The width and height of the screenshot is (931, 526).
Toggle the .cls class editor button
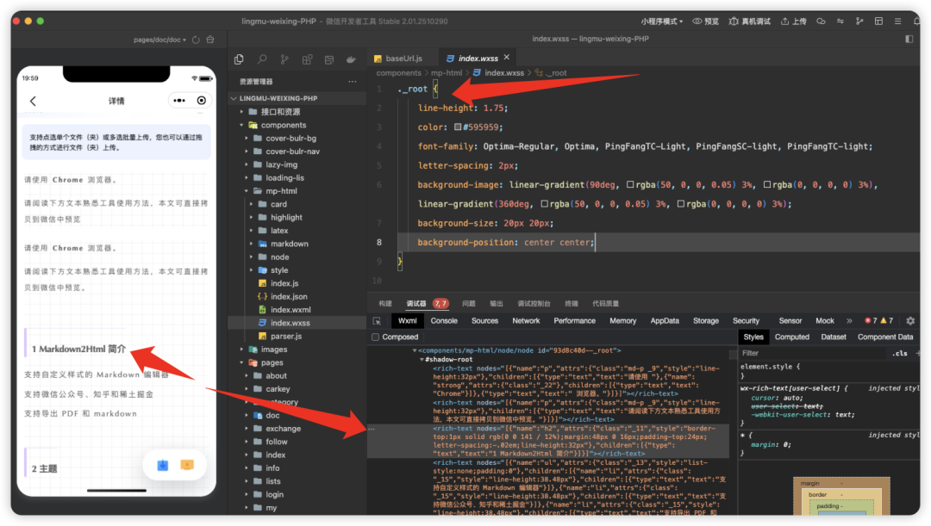(900, 353)
